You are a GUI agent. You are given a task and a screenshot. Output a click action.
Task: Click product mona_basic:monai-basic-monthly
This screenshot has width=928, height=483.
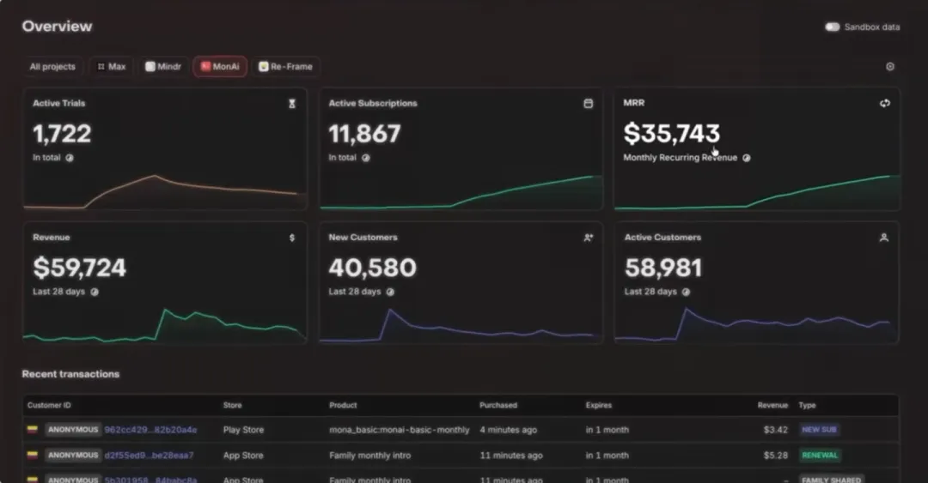pos(400,430)
